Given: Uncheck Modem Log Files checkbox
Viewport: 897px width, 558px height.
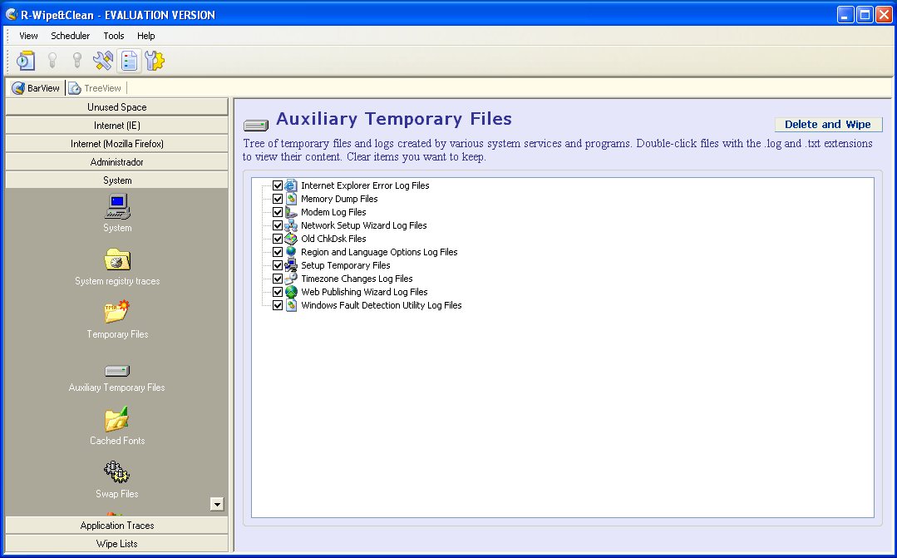Looking at the screenshot, I should click(278, 212).
